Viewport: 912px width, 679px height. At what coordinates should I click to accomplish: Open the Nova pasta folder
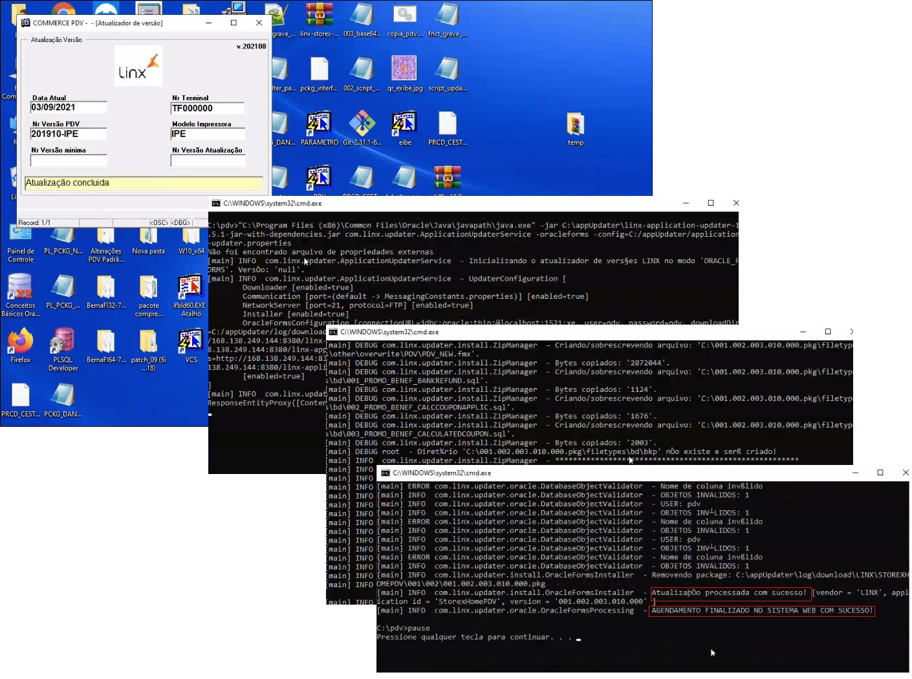148,241
